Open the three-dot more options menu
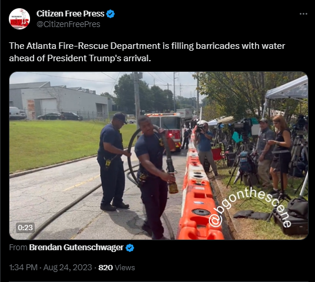This screenshot has width=315, height=282. (303, 14)
